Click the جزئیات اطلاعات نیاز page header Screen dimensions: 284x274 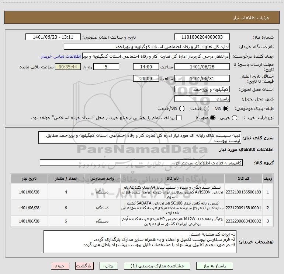click(252, 18)
